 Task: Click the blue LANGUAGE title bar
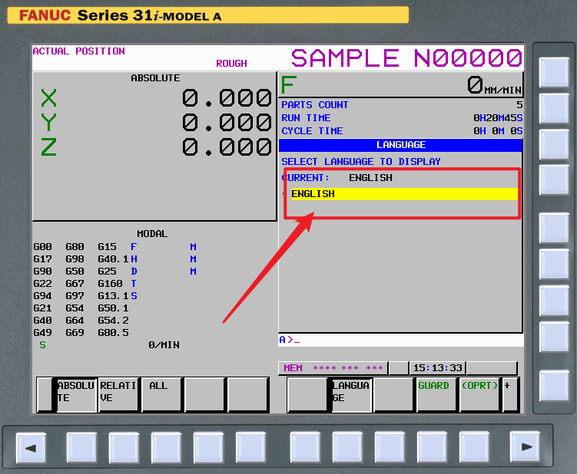pyautogui.click(x=400, y=145)
